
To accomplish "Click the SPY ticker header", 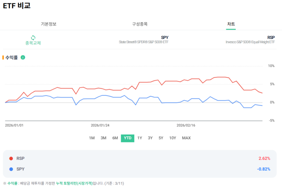I will (165, 37).
